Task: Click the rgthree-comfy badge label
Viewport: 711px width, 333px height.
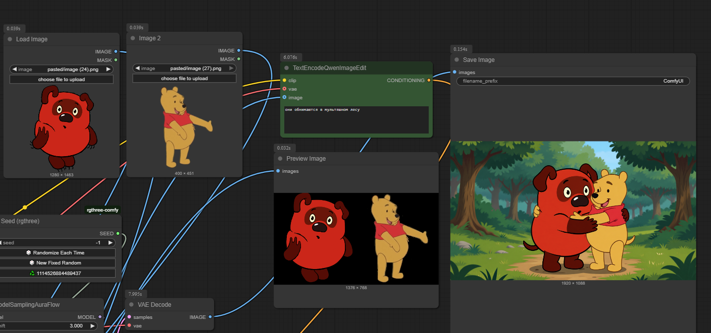Action: pos(103,210)
